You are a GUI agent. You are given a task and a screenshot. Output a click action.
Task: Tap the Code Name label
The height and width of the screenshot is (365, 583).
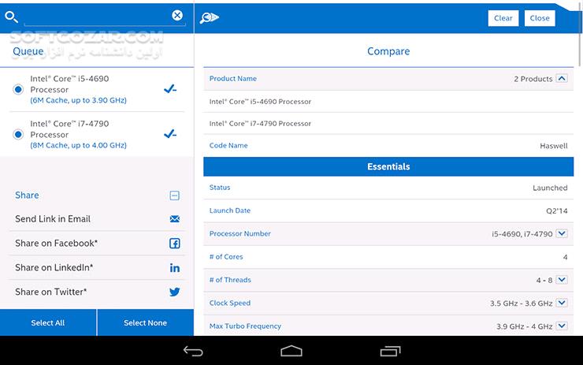point(228,146)
